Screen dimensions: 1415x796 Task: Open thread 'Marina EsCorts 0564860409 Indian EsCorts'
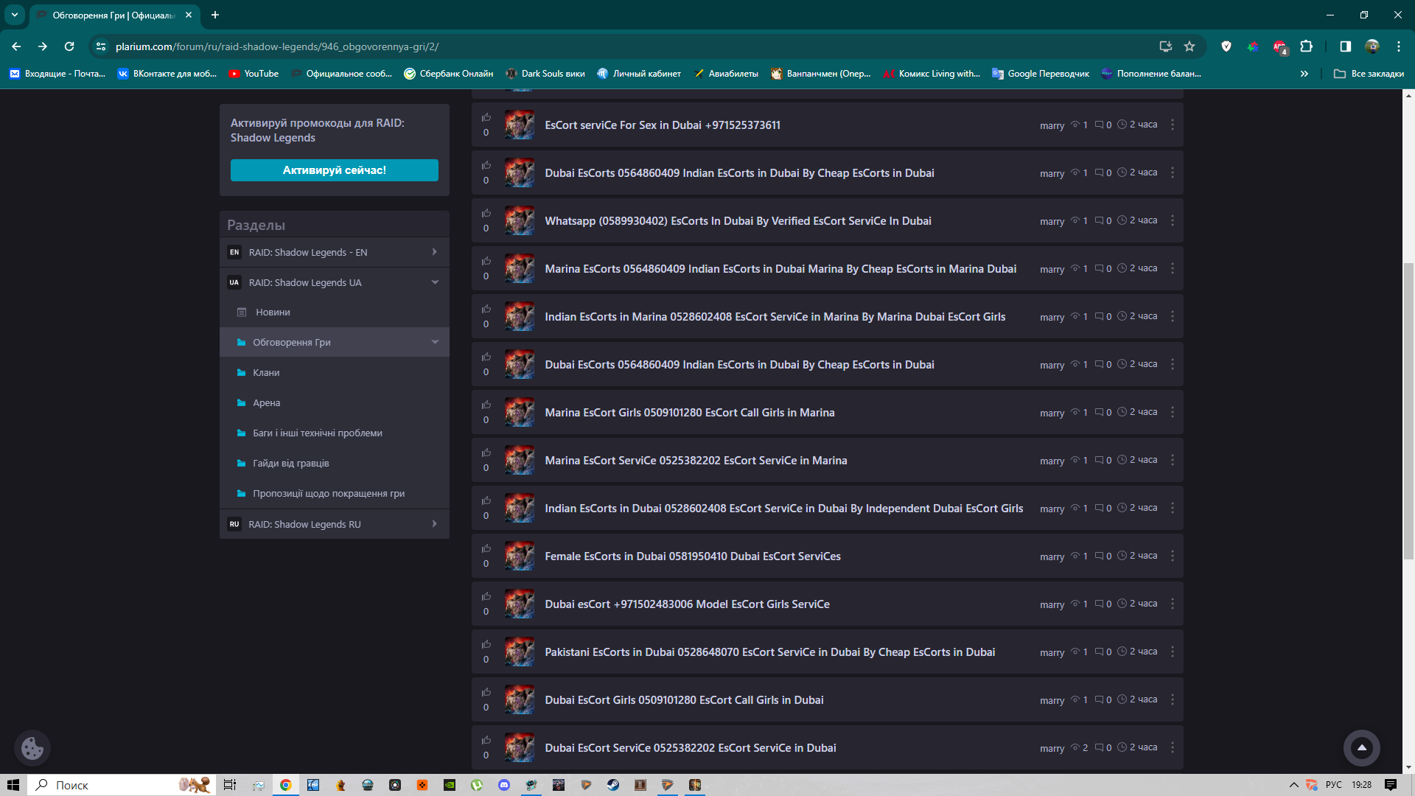pos(780,269)
